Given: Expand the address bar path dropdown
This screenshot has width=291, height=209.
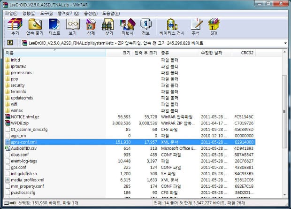Looking at the screenshot, I should 285,43.
